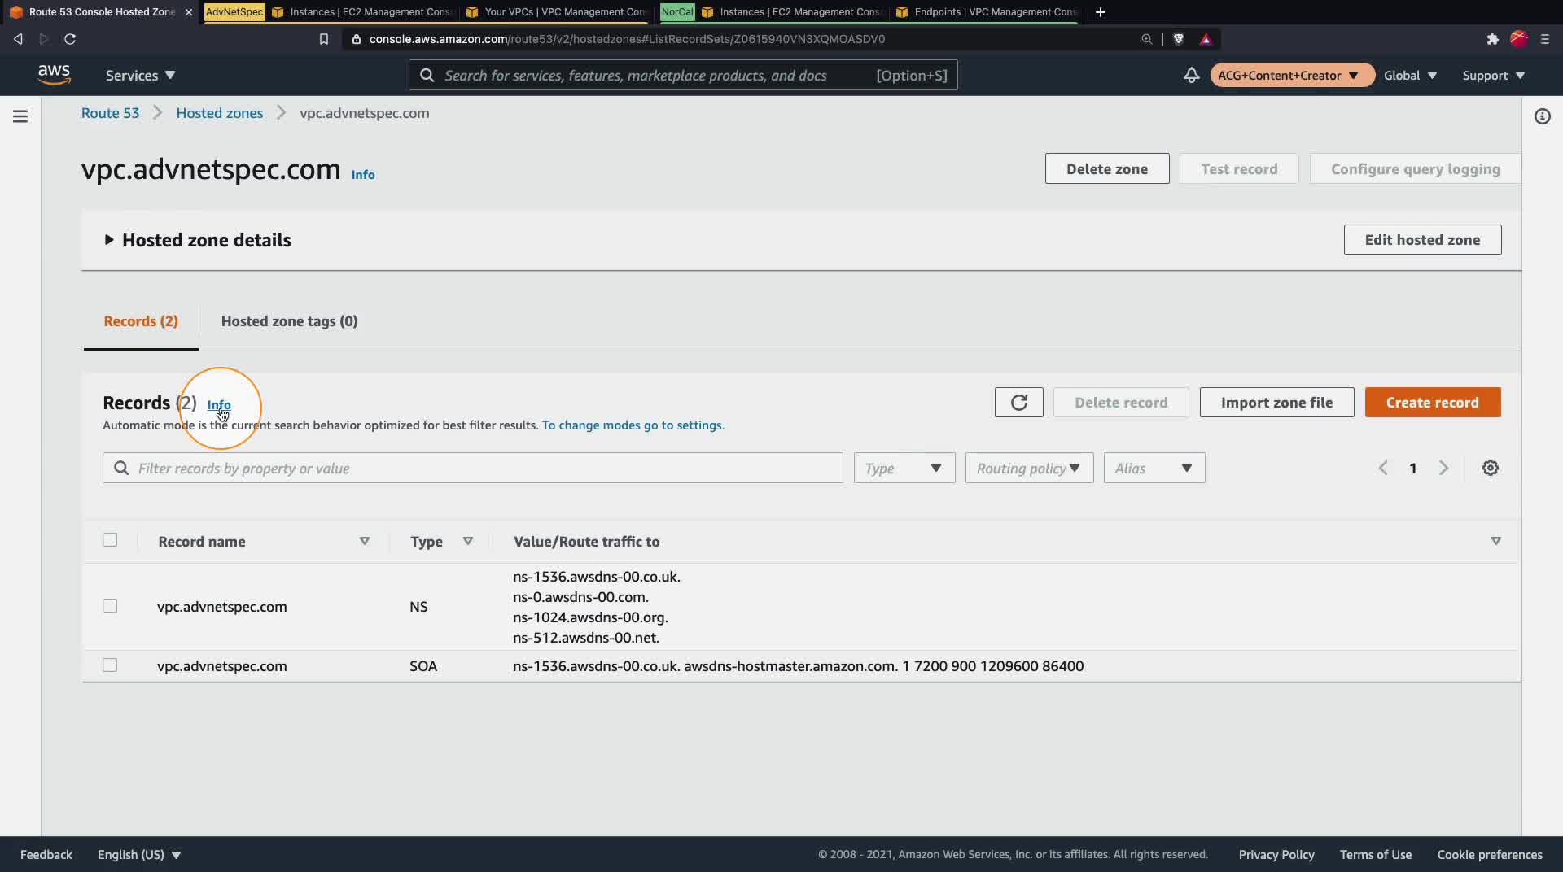Viewport: 1563px width, 872px height.
Task: Open browser extensions puzzle icon
Action: pos(1492,39)
